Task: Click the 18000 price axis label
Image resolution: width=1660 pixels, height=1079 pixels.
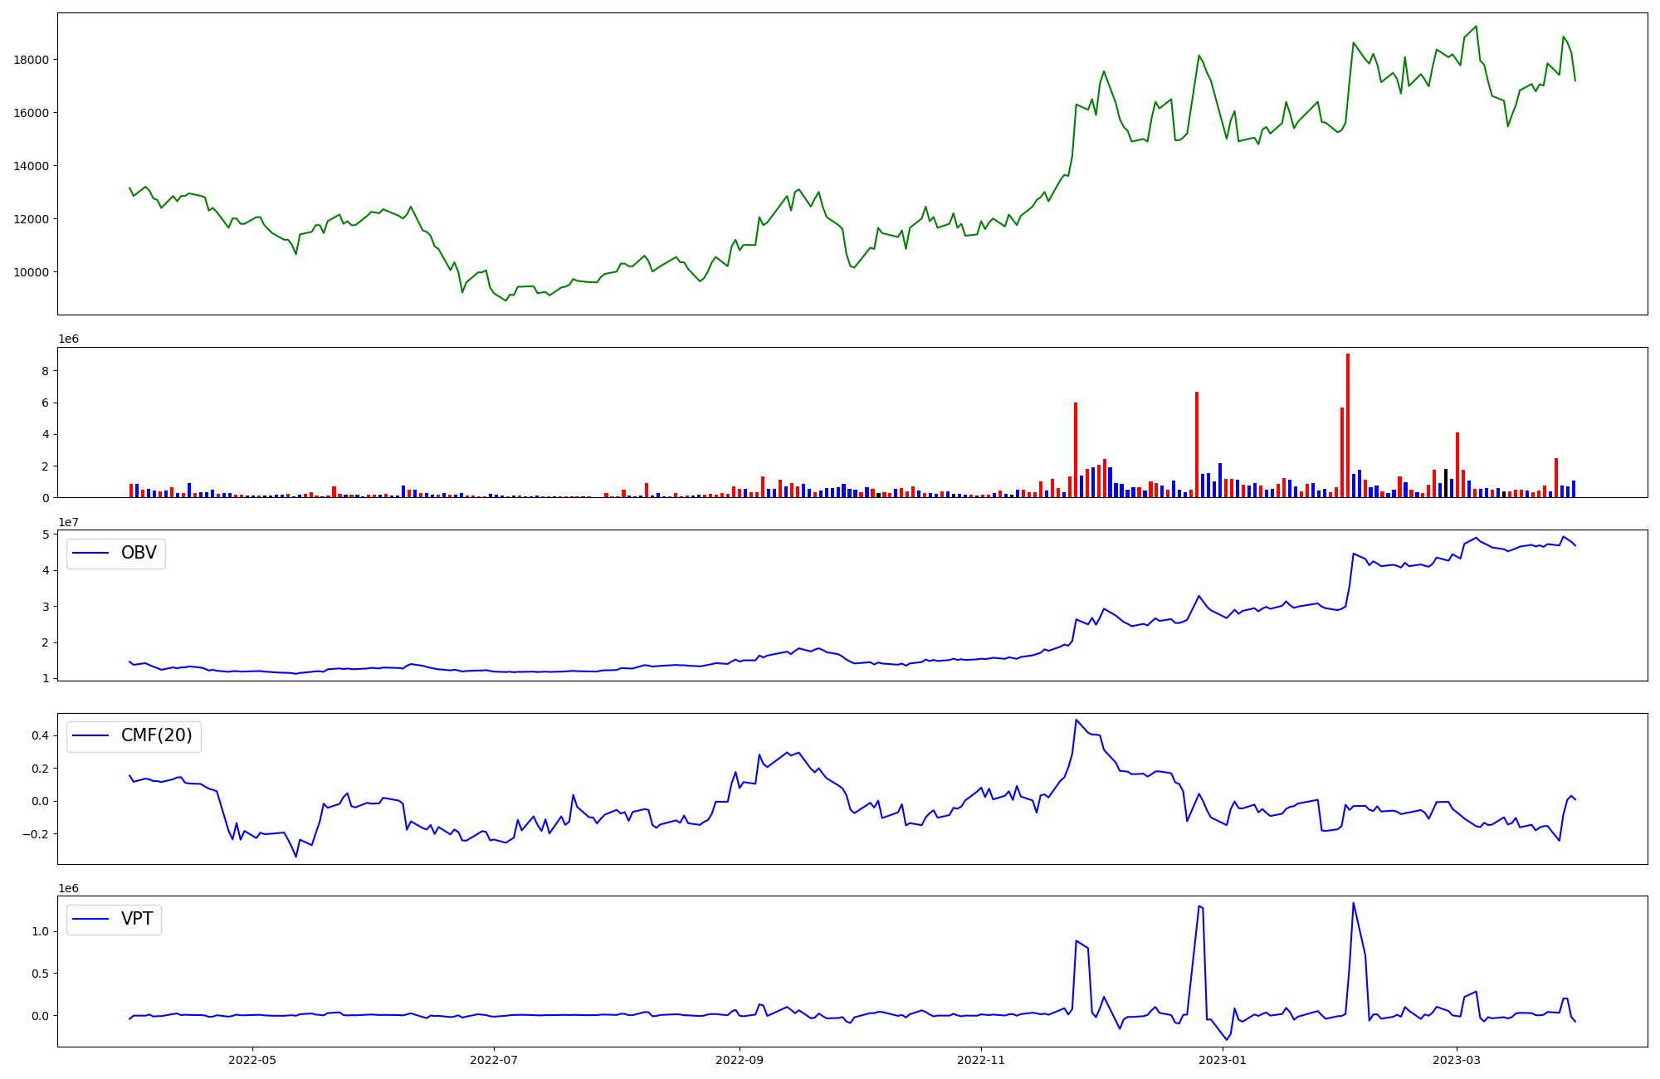Action: 32,60
